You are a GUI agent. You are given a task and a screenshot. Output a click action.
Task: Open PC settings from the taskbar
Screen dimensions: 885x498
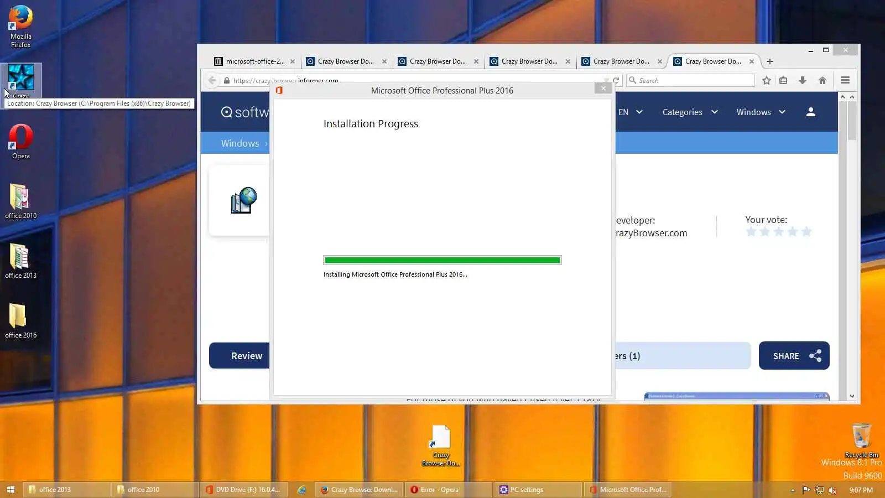(538, 490)
